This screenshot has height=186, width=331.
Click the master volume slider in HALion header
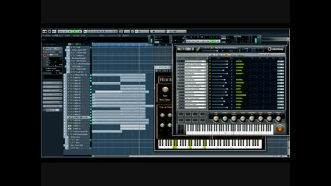click(209, 51)
